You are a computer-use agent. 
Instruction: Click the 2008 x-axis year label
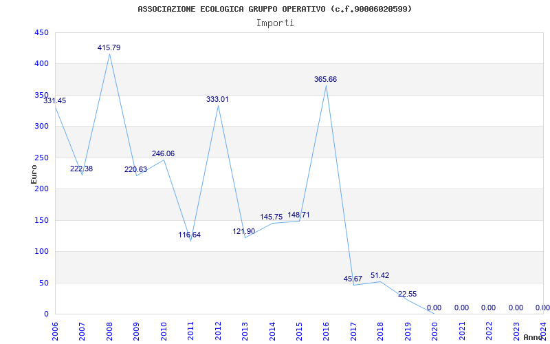click(x=109, y=331)
